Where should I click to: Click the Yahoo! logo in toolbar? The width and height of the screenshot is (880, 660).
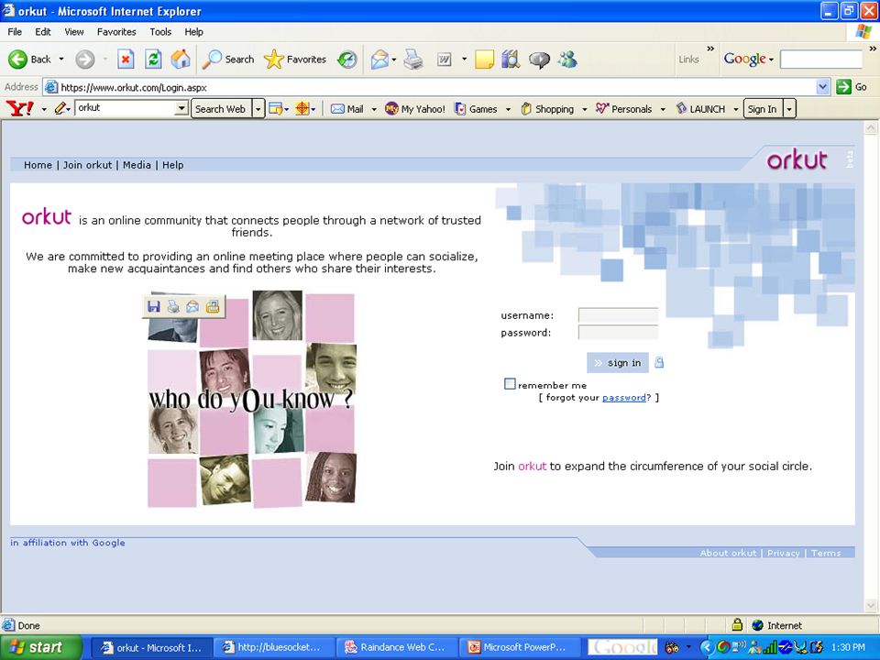click(19, 108)
